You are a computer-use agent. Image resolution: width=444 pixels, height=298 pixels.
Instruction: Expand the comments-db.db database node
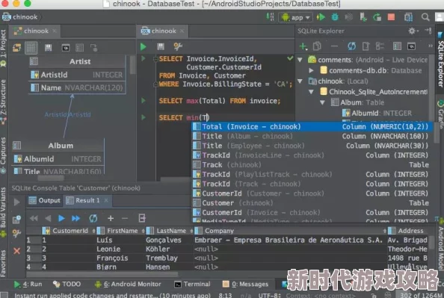[311, 70]
